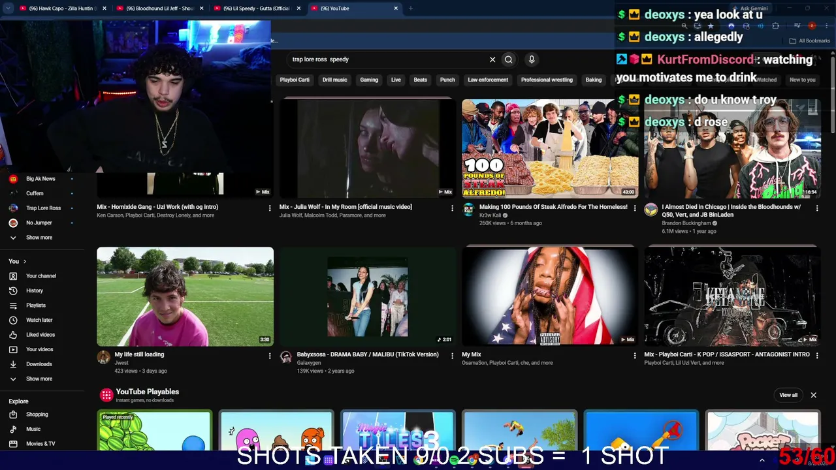This screenshot has height=470, width=836.
Task: Open options menu for My life still loading
Action: point(270,356)
